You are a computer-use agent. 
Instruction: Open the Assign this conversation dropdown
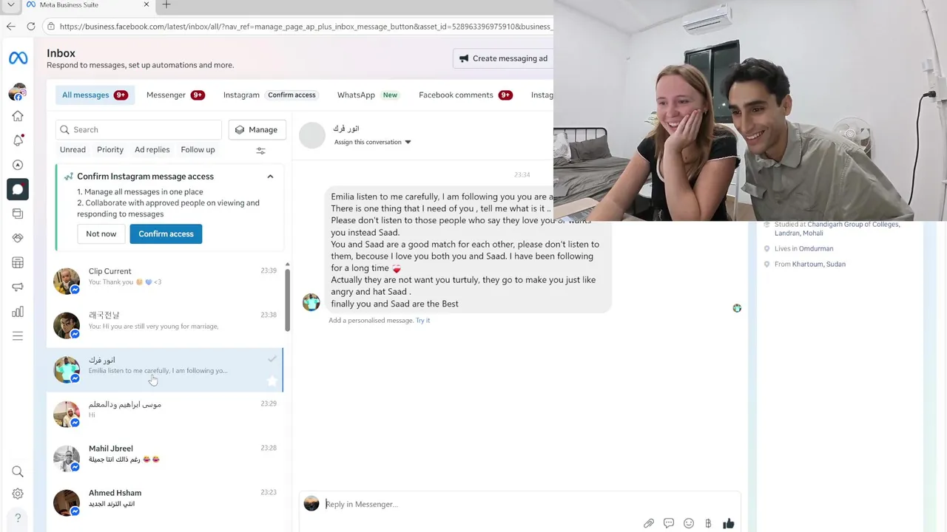(x=372, y=142)
